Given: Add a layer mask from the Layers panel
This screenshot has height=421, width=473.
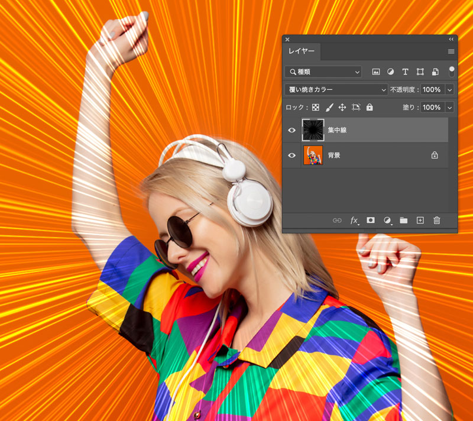Looking at the screenshot, I should (x=370, y=220).
